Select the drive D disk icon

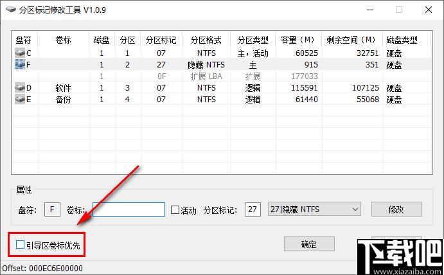pyautogui.click(x=20, y=87)
